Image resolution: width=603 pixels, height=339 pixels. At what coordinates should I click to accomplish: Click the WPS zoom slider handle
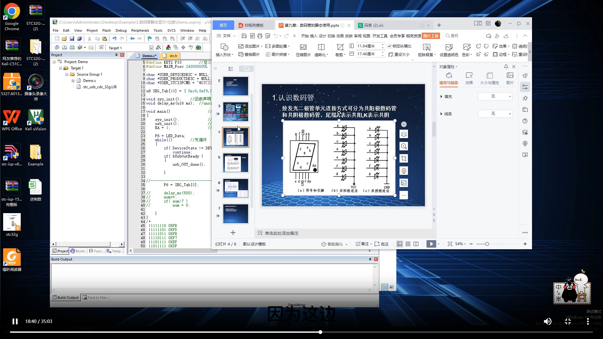tap(487, 244)
